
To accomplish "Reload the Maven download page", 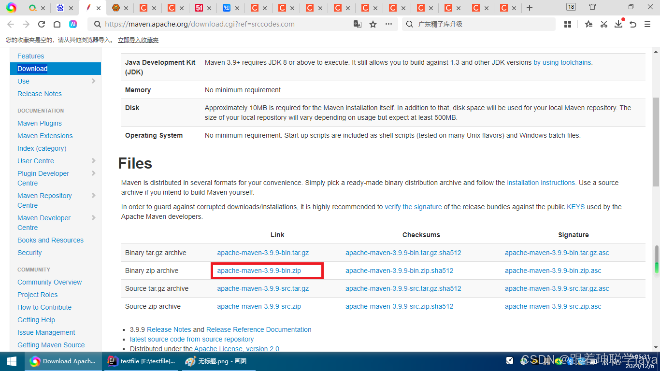I will 42,24.
